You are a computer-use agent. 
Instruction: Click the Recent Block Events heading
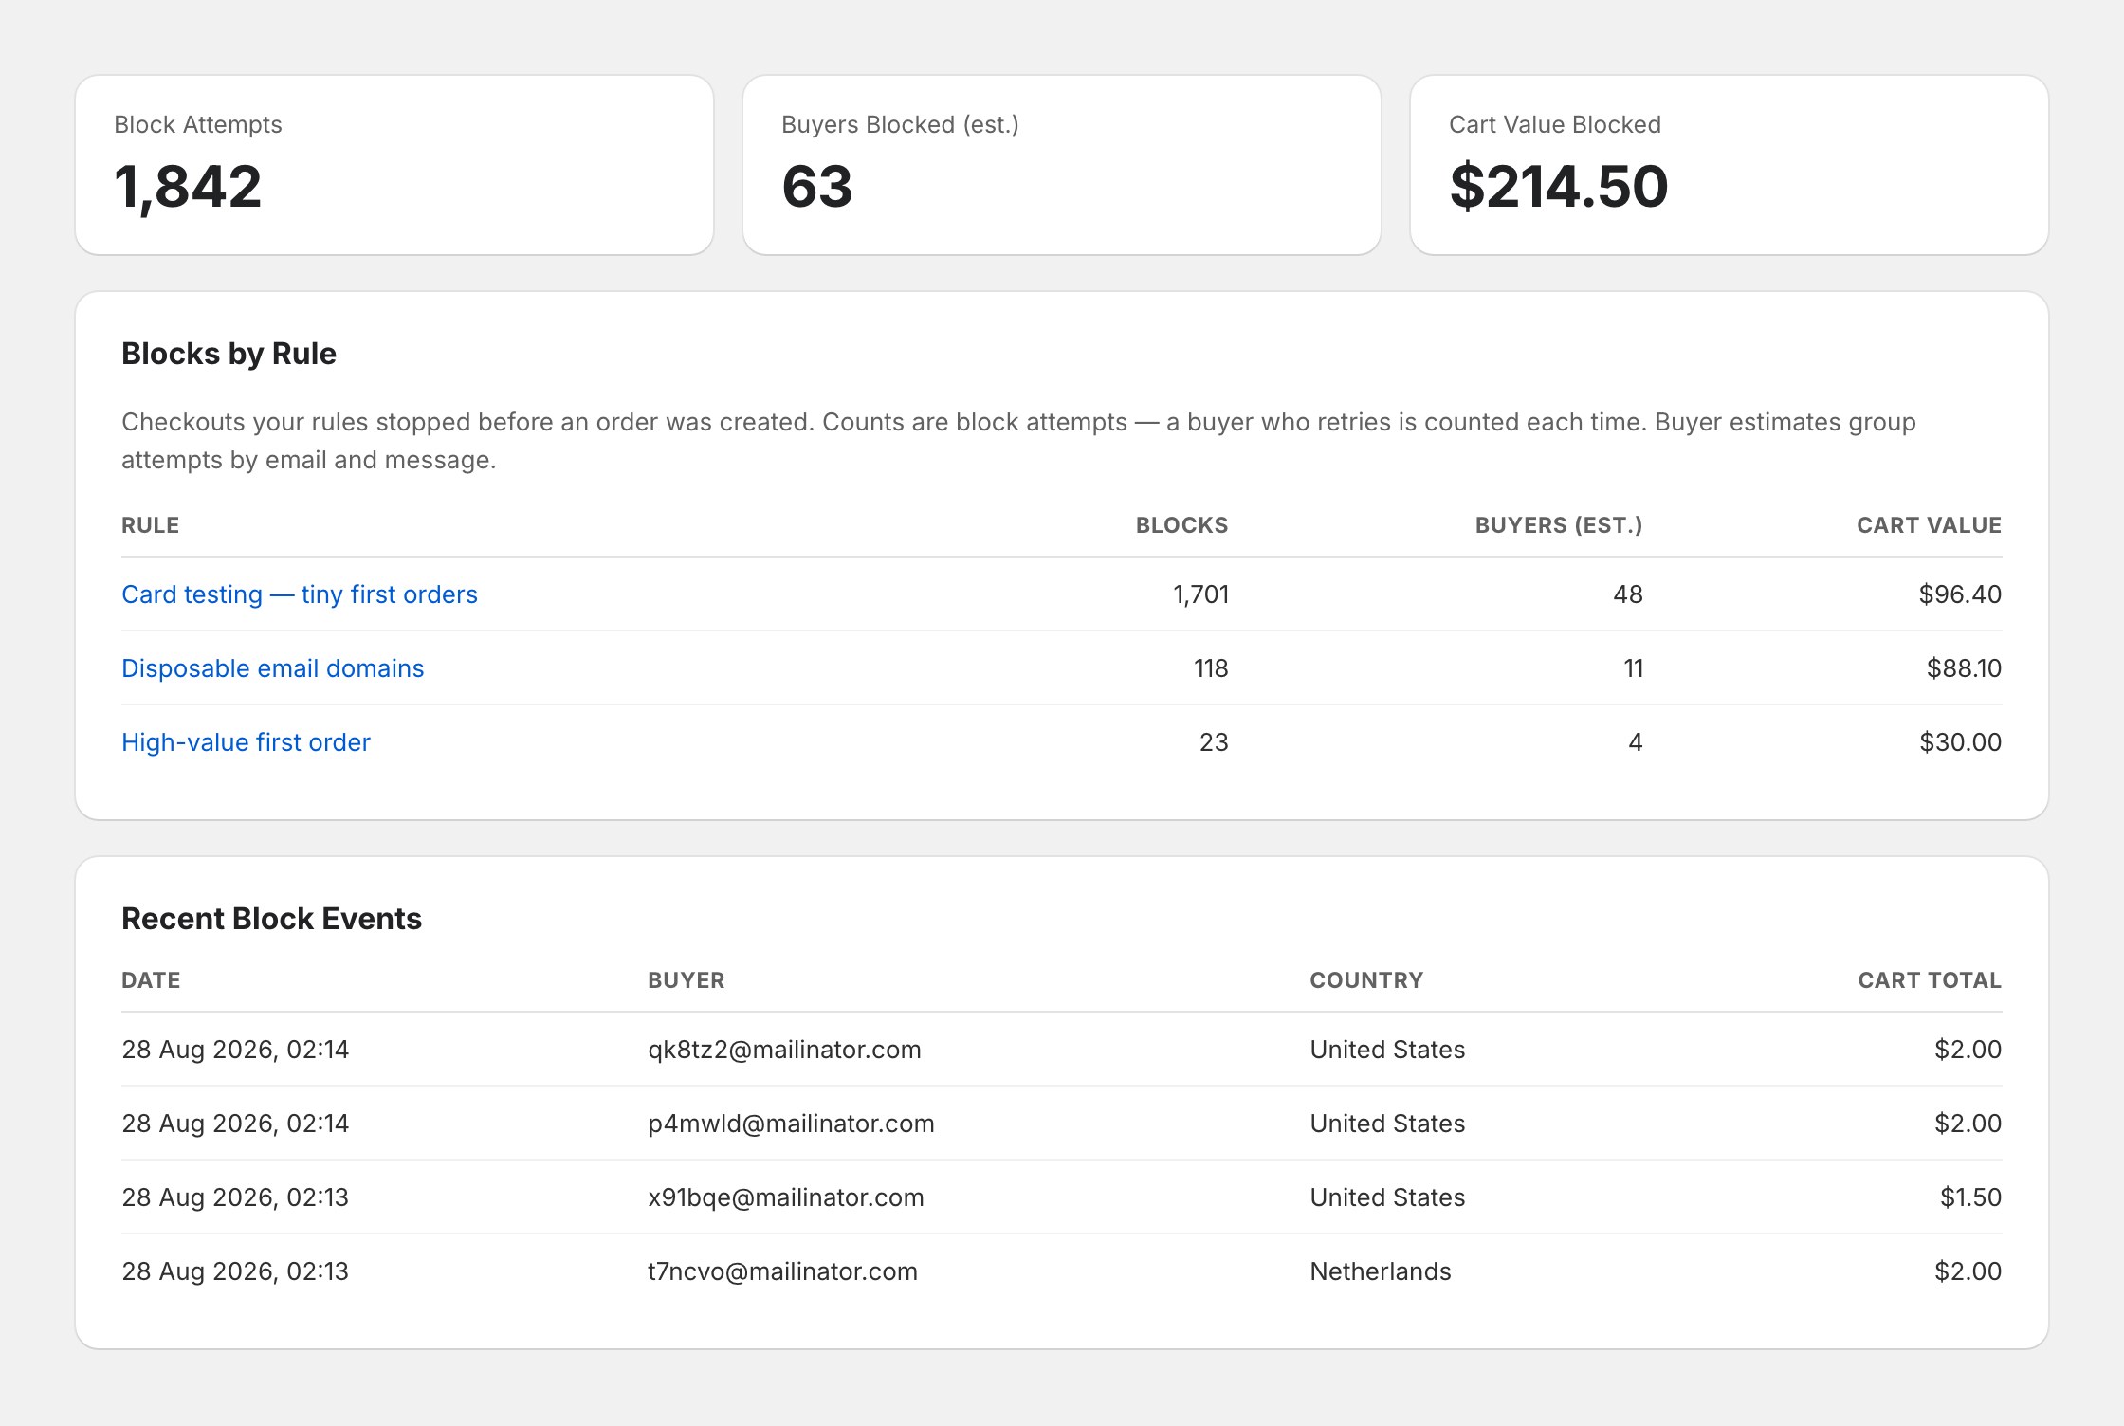[271, 919]
